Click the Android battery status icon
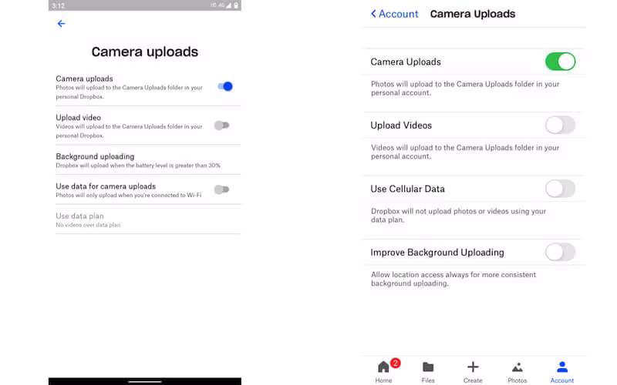 tap(236, 5)
